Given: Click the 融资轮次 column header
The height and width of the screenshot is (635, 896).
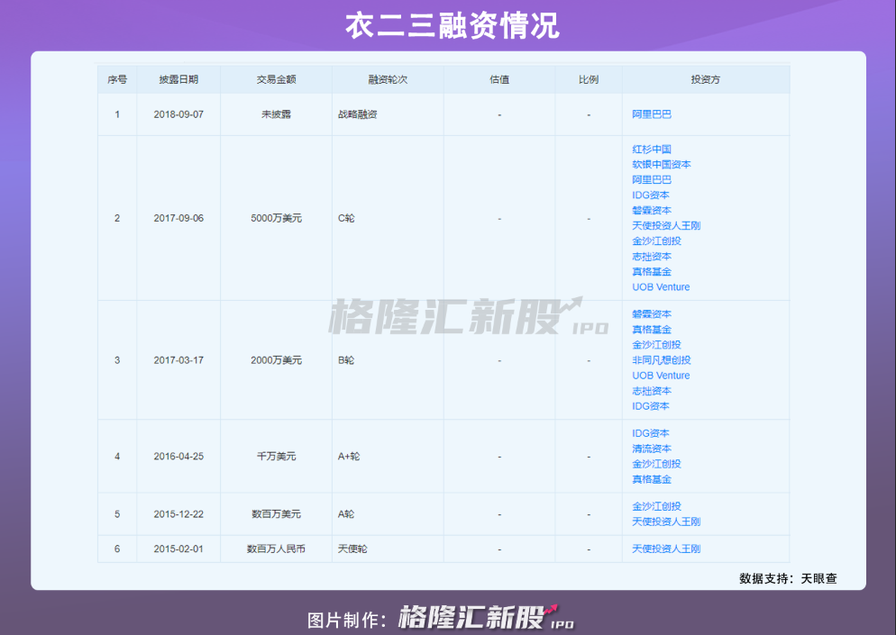Looking at the screenshot, I should coord(388,79).
